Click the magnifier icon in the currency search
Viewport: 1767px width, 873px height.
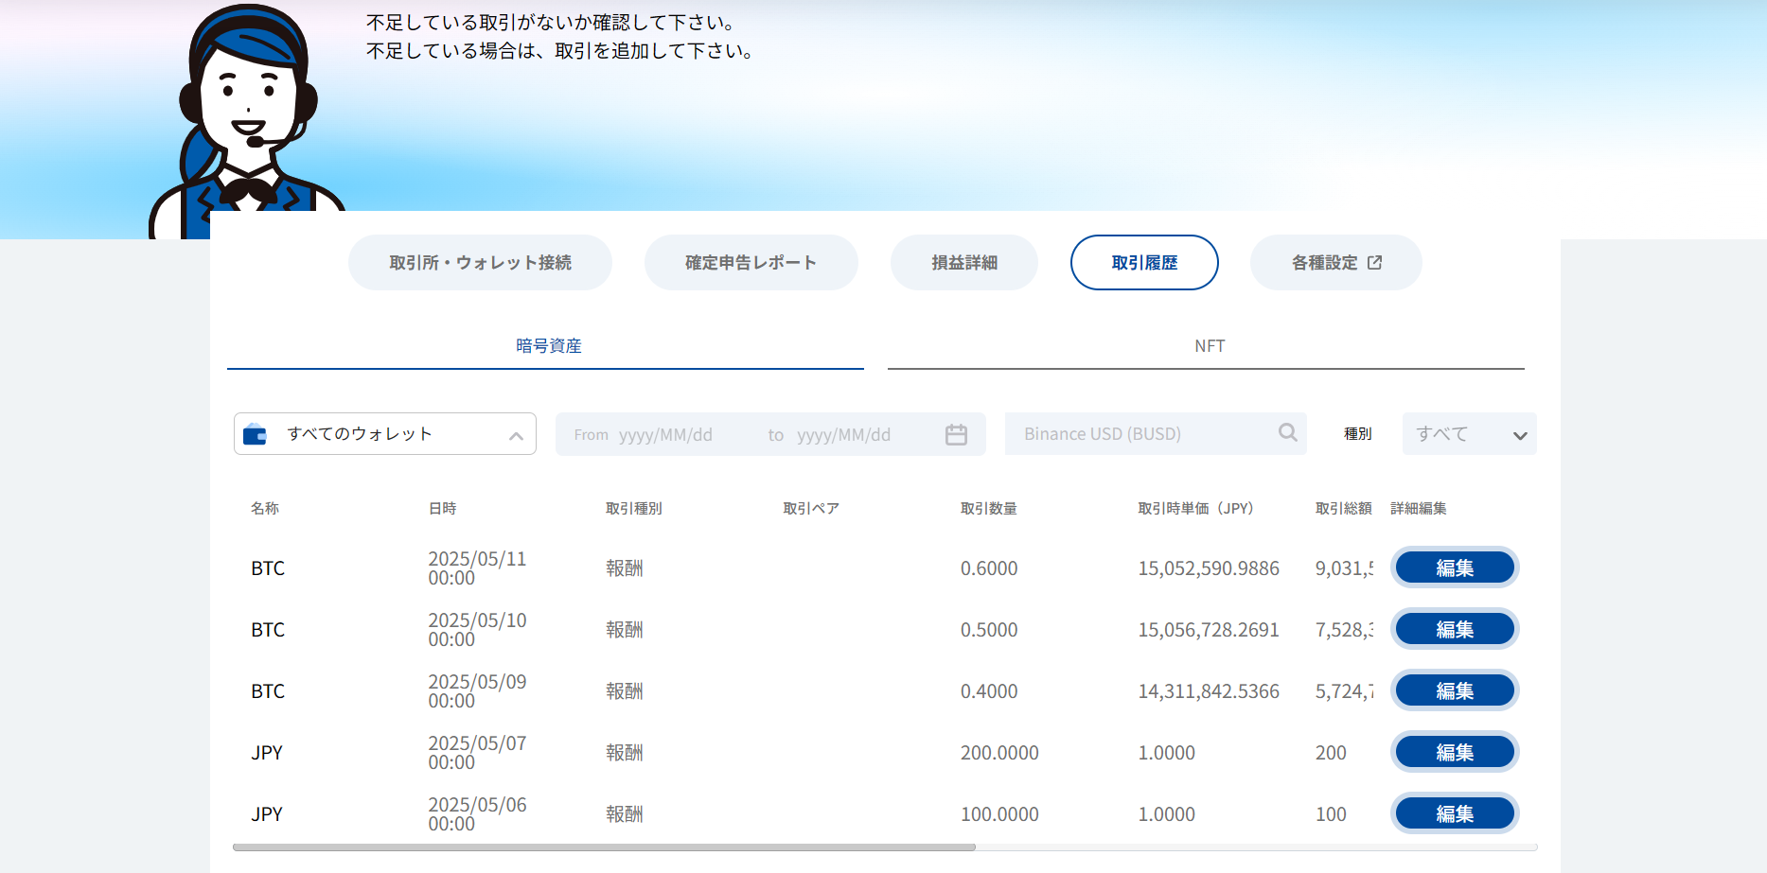(x=1287, y=432)
